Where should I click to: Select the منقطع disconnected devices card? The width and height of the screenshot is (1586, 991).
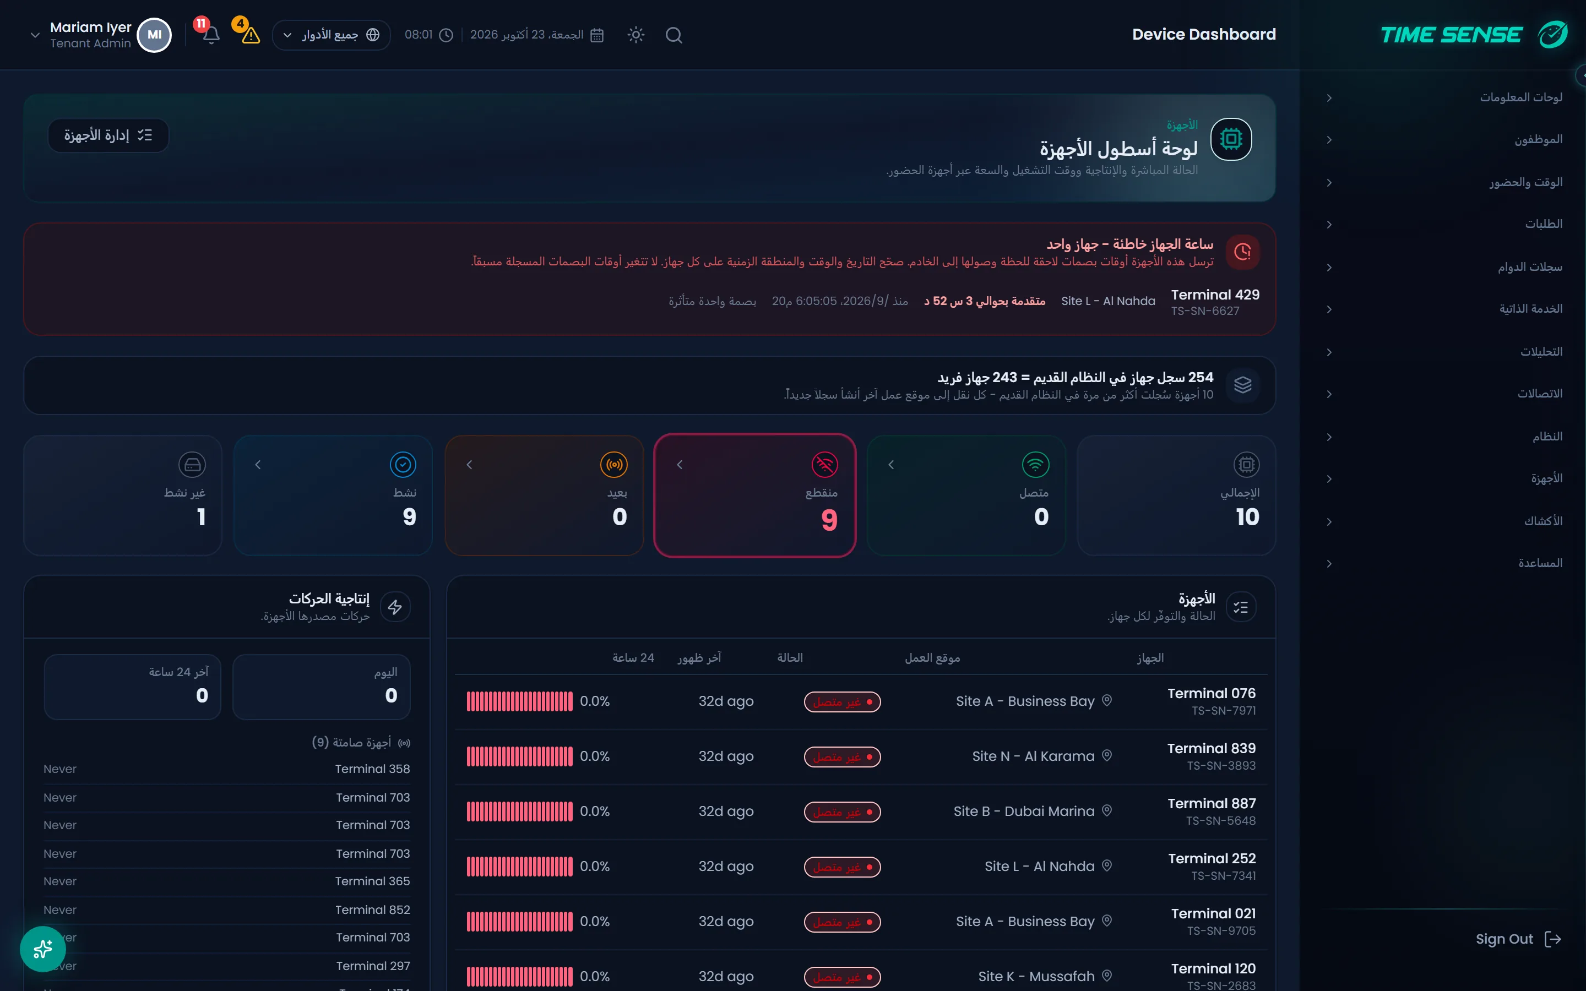click(754, 495)
